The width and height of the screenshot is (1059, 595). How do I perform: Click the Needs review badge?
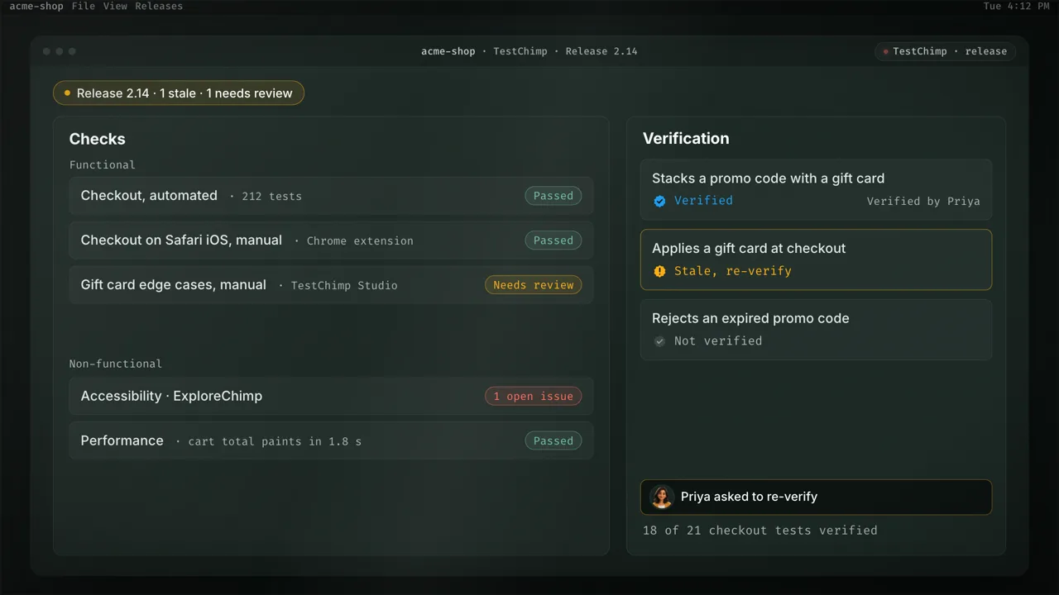[534, 285]
